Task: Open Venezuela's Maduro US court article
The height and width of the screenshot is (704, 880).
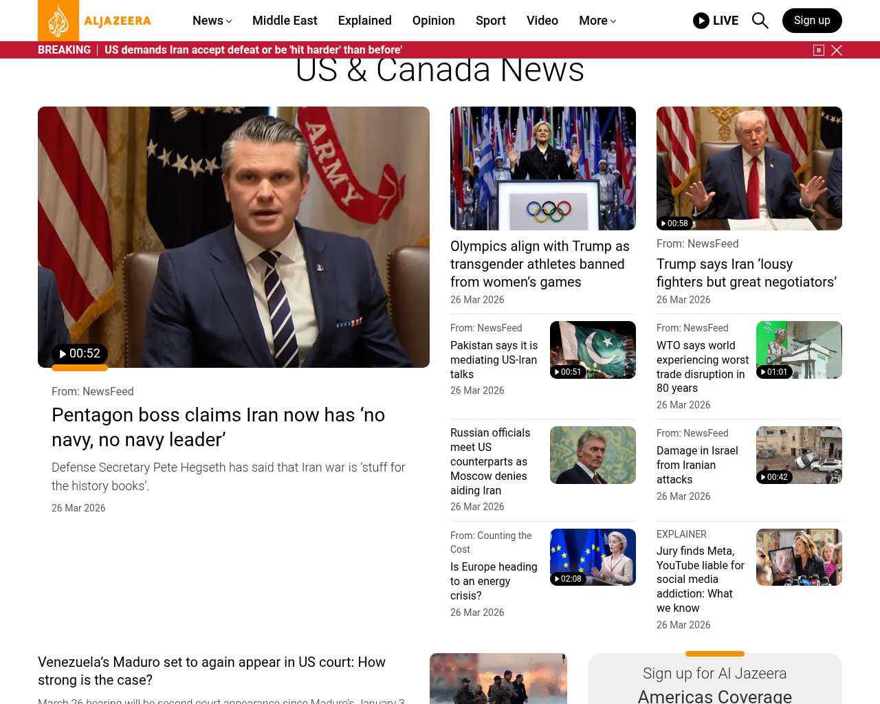Action: pos(212,671)
